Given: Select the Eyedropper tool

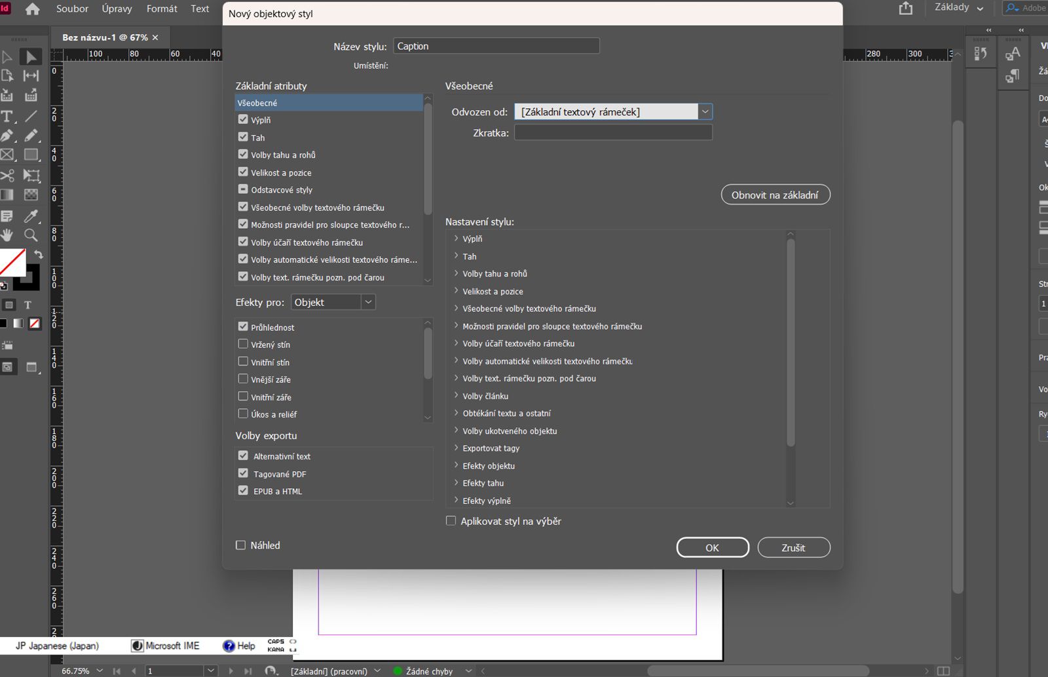Looking at the screenshot, I should tap(31, 216).
